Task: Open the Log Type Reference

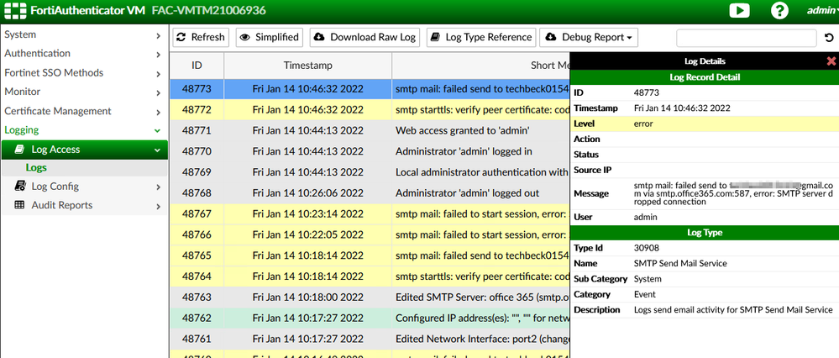Action: coord(480,37)
